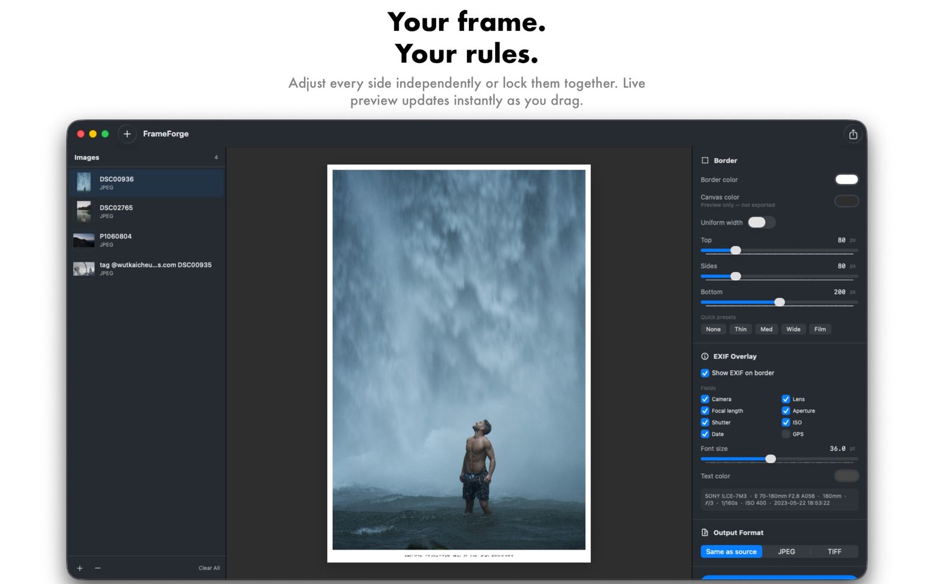Apply the Film quick preset
This screenshot has width=934, height=584.
pos(820,329)
